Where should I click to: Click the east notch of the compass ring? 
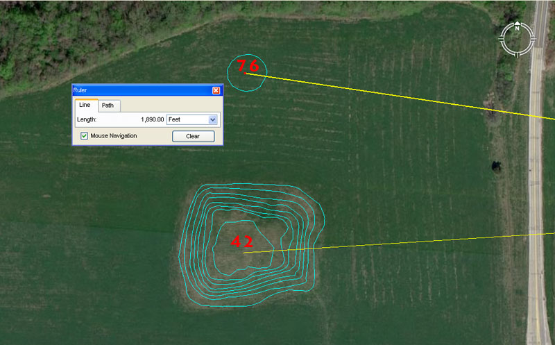(533, 40)
